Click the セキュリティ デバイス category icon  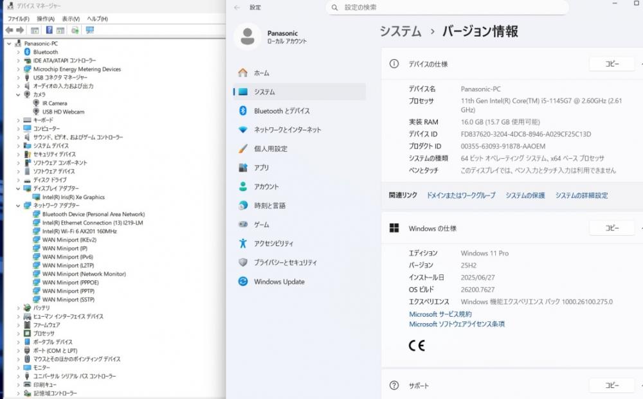(27, 154)
